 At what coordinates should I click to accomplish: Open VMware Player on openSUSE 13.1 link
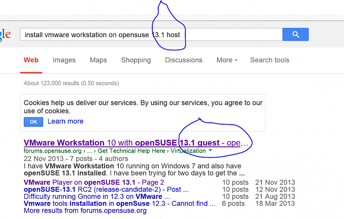(x=94, y=182)
